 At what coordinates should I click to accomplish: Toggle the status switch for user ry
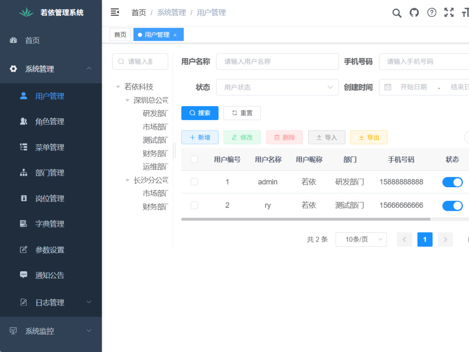coord(453,206)
